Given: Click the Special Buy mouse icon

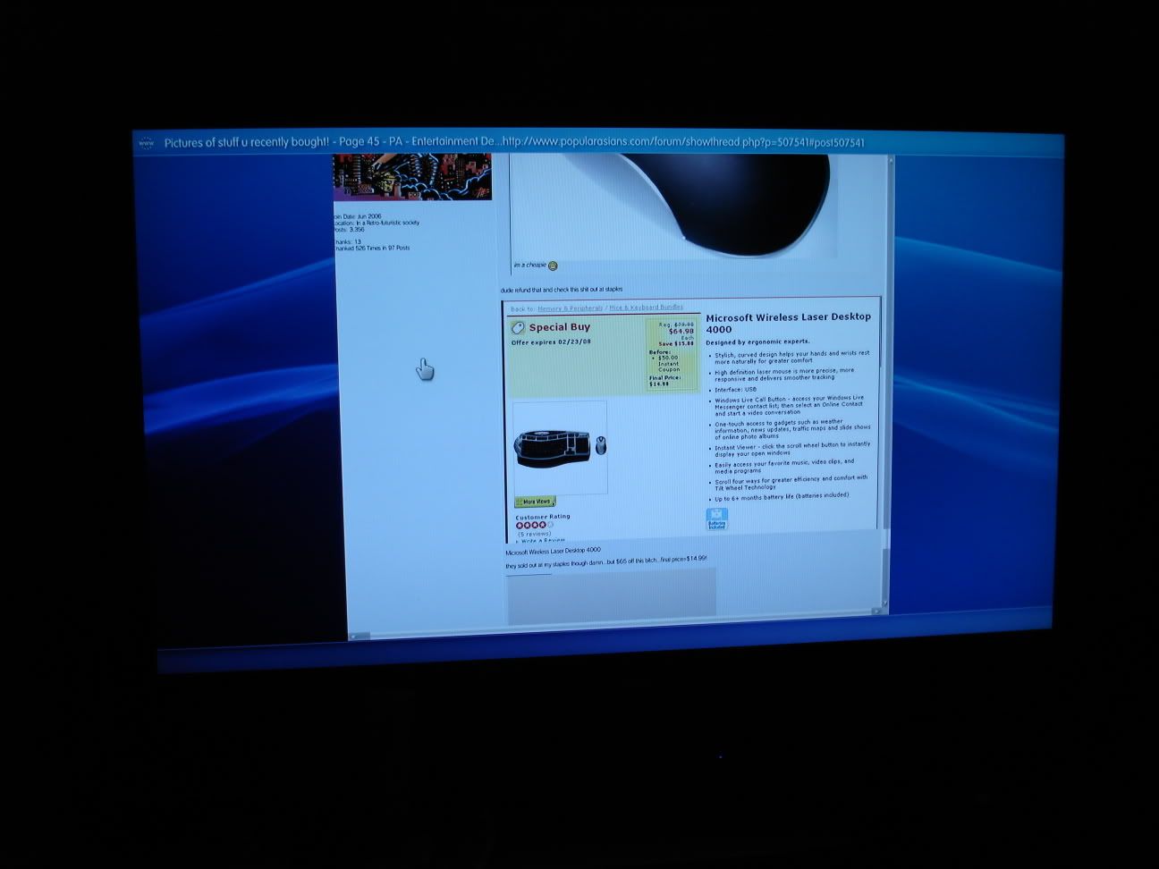Looking at the screenshot, I should (518, 328).
